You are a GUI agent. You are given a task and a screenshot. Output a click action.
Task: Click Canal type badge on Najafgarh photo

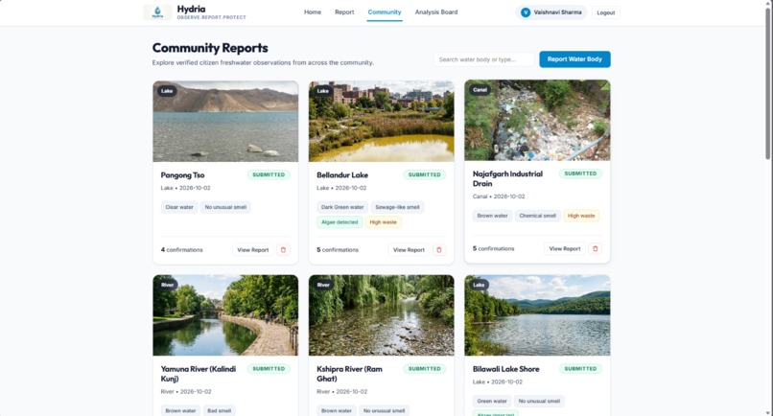point(480,90)
